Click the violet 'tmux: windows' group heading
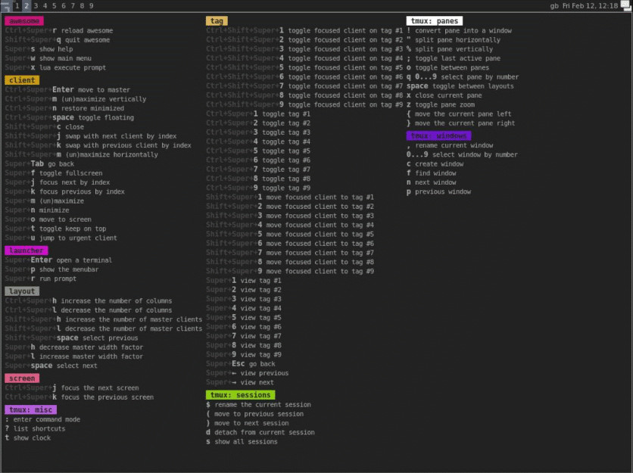This screenshot has width=633, height=473. pos(439,136)
